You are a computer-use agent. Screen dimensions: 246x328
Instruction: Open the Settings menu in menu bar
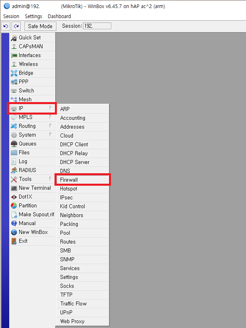click(34, 16)
